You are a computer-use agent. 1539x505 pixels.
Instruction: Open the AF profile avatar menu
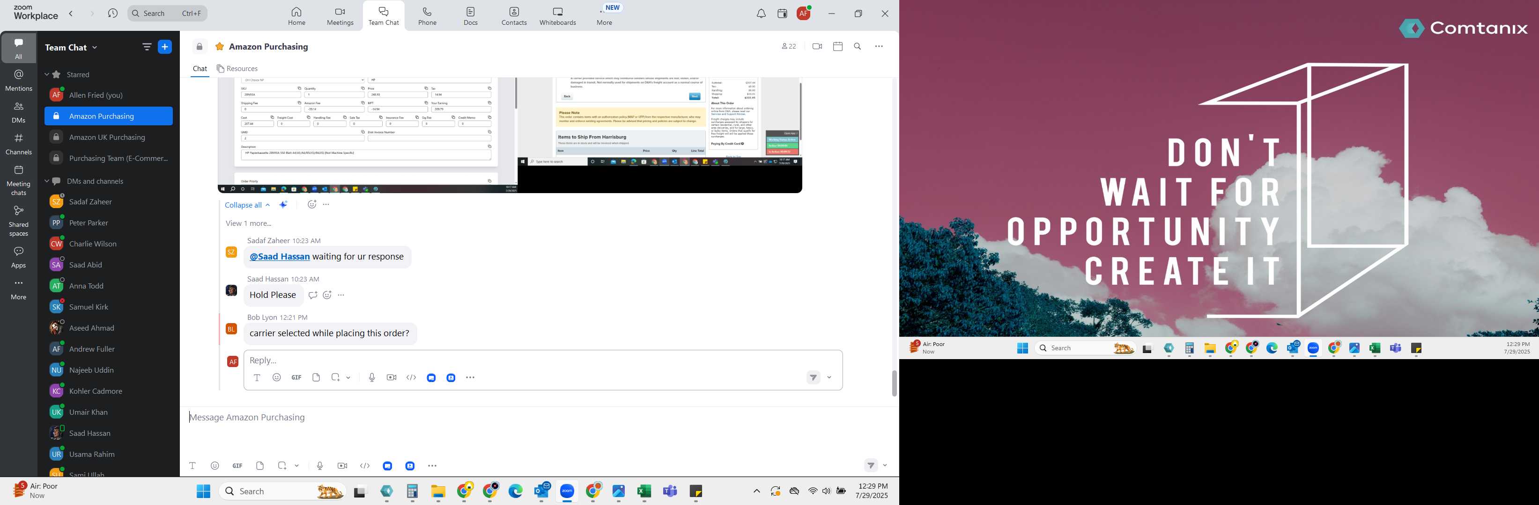[x=804, y=14]
